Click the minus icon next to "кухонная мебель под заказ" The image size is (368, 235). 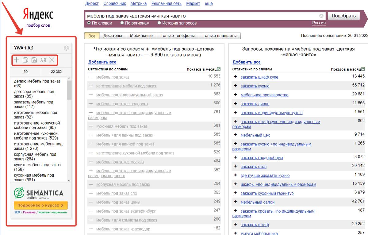coord(91,126)
